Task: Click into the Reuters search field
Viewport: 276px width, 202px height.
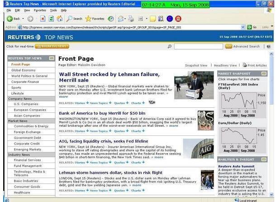Action: click(198, 46)
